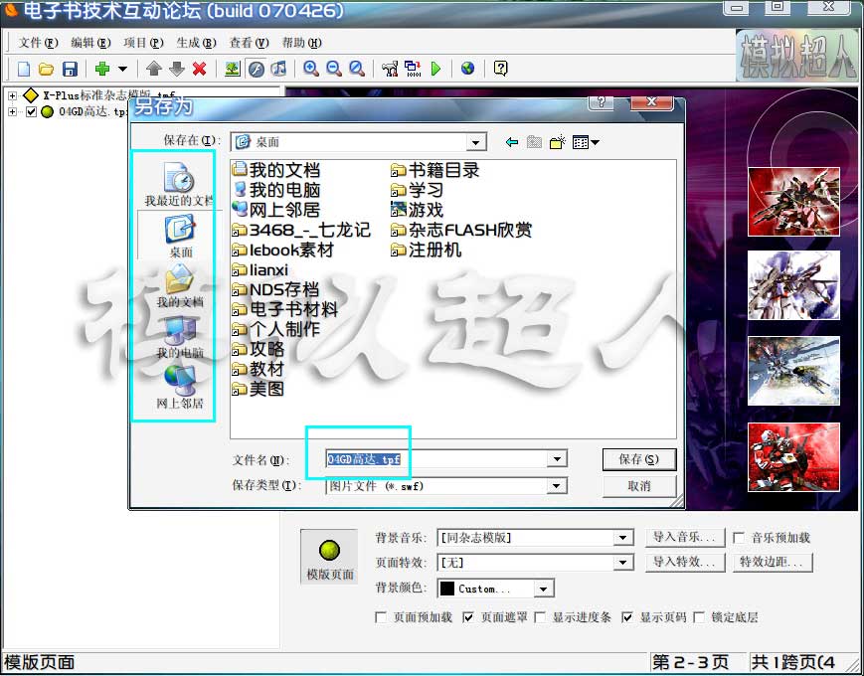
Task: Create new folder icon in save dialog
Action: (x=558, y=143)
